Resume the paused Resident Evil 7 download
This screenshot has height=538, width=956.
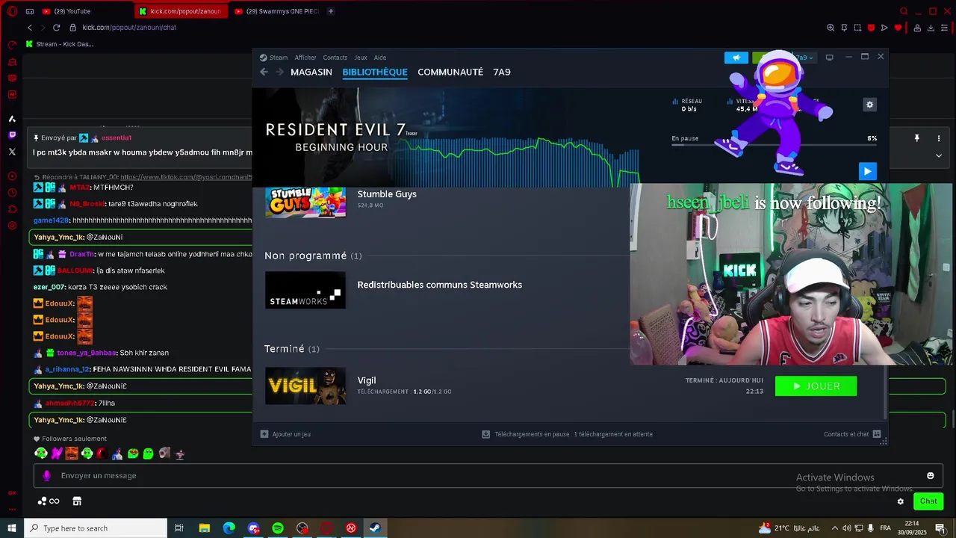tap(867, 171)
